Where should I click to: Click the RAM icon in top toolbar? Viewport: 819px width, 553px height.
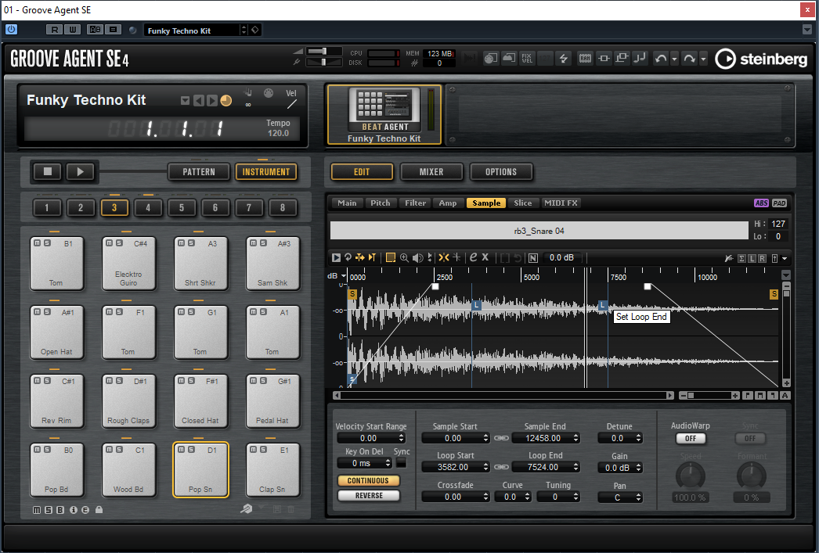click(x=585, y=59)
